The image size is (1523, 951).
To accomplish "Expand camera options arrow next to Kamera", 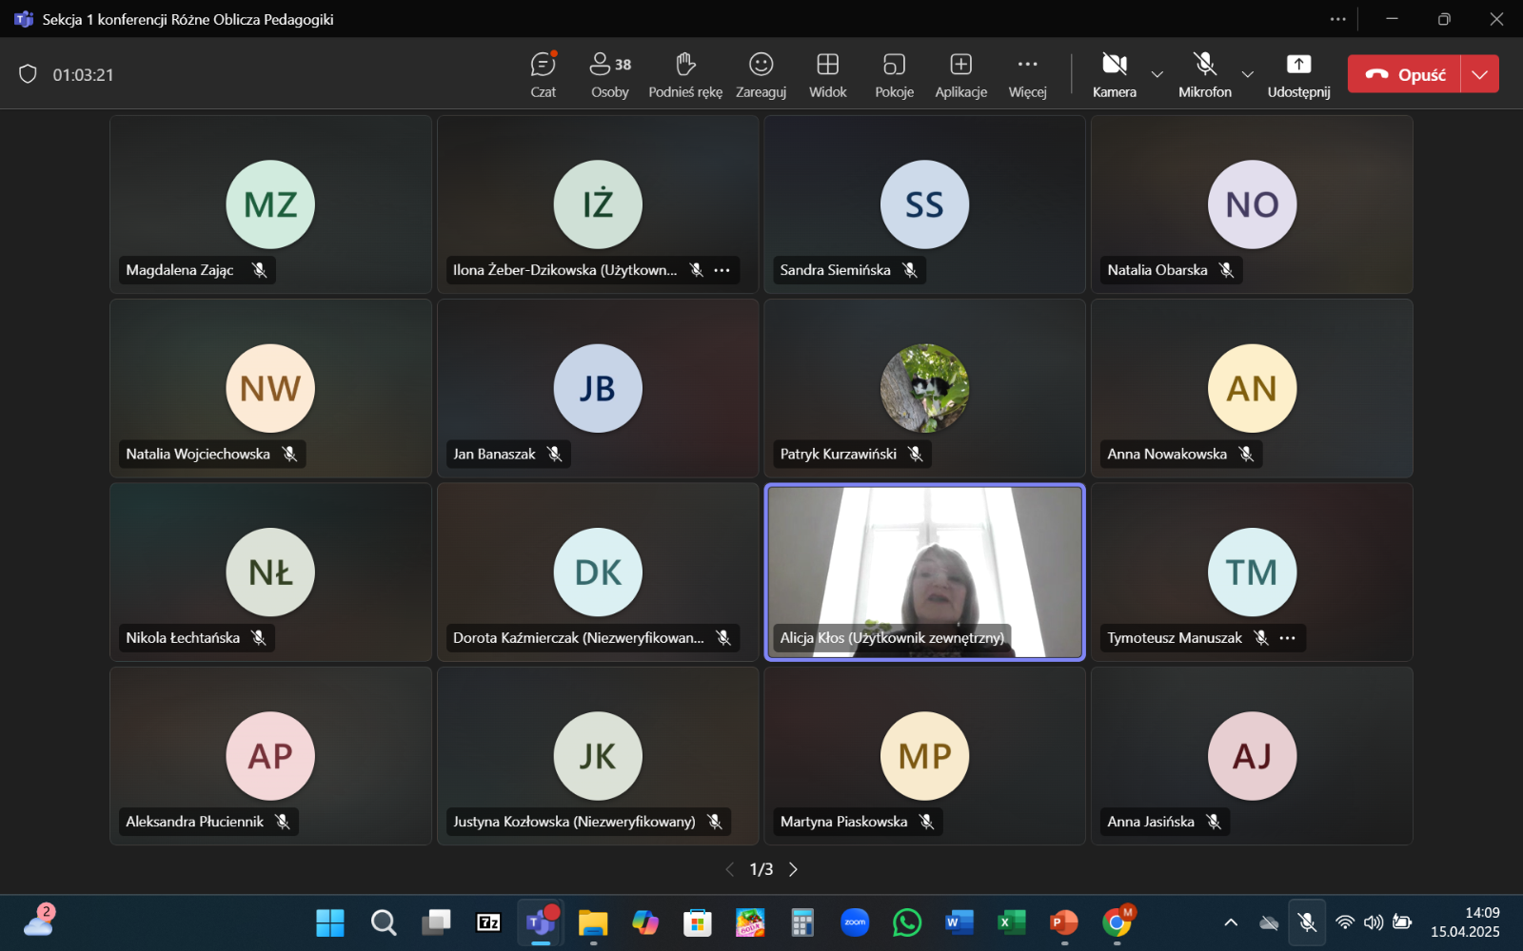I will coord(1157,74).
